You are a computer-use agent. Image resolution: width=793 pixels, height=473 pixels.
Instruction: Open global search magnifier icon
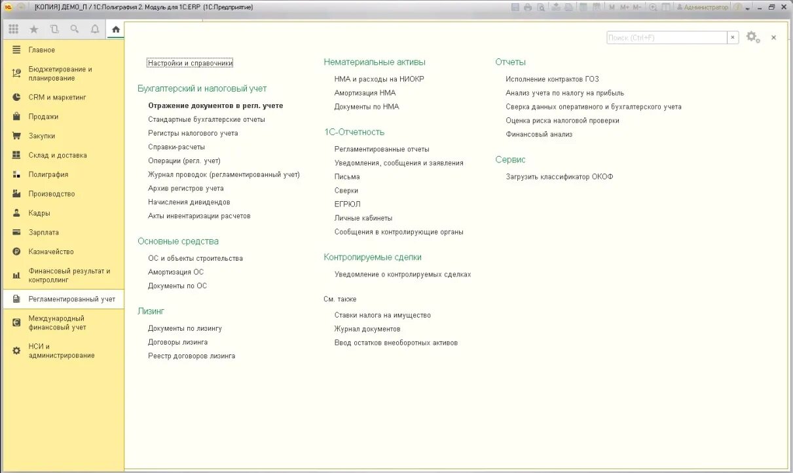[75, 29]
